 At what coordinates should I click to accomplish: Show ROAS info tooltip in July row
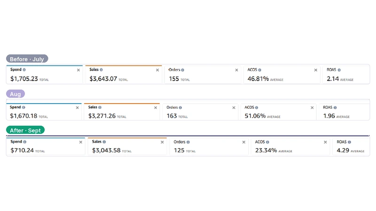click(x=339, y=70)
